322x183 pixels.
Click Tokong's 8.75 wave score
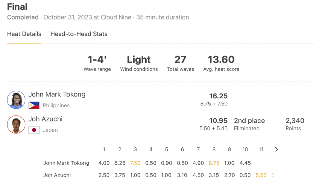[214, 163]
